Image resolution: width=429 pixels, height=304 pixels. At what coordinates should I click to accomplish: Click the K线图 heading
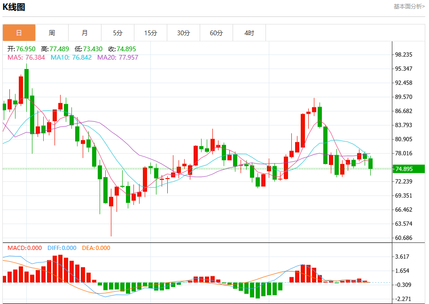14,7
